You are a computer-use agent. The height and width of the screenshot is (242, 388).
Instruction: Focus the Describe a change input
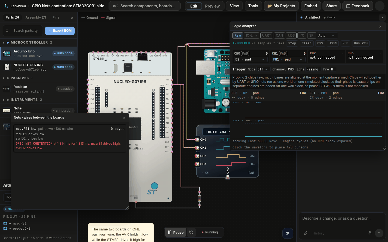342,218
